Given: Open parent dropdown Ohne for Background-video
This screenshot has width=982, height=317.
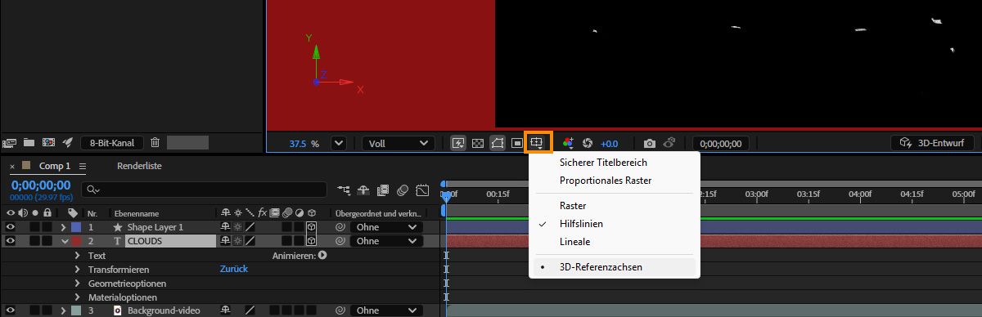Looking at the screenshot, I should click(386, 310).
